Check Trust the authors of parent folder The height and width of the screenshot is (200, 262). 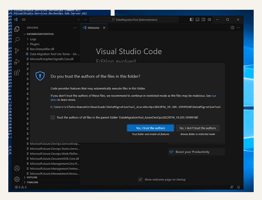pyautogui.click(x=52, y=118)
